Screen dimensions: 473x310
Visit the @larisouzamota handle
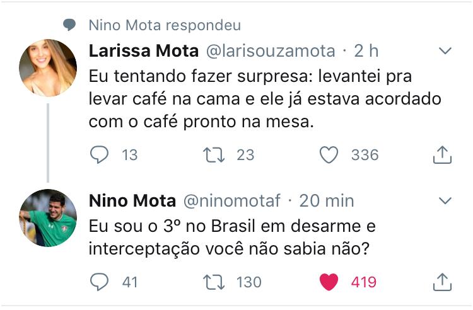coord(271,50)
